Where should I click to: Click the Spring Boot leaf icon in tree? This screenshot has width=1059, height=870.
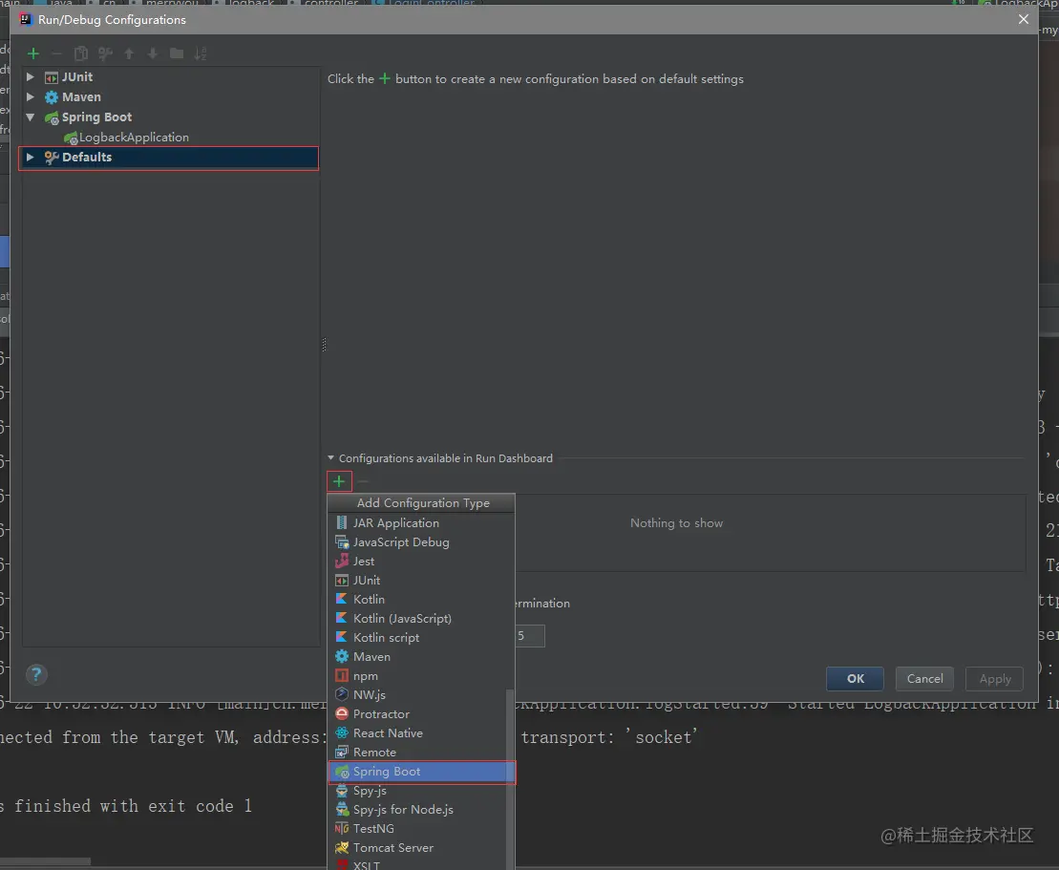point(52,117)
